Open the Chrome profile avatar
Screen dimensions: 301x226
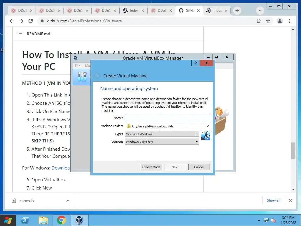pos(280,21)
